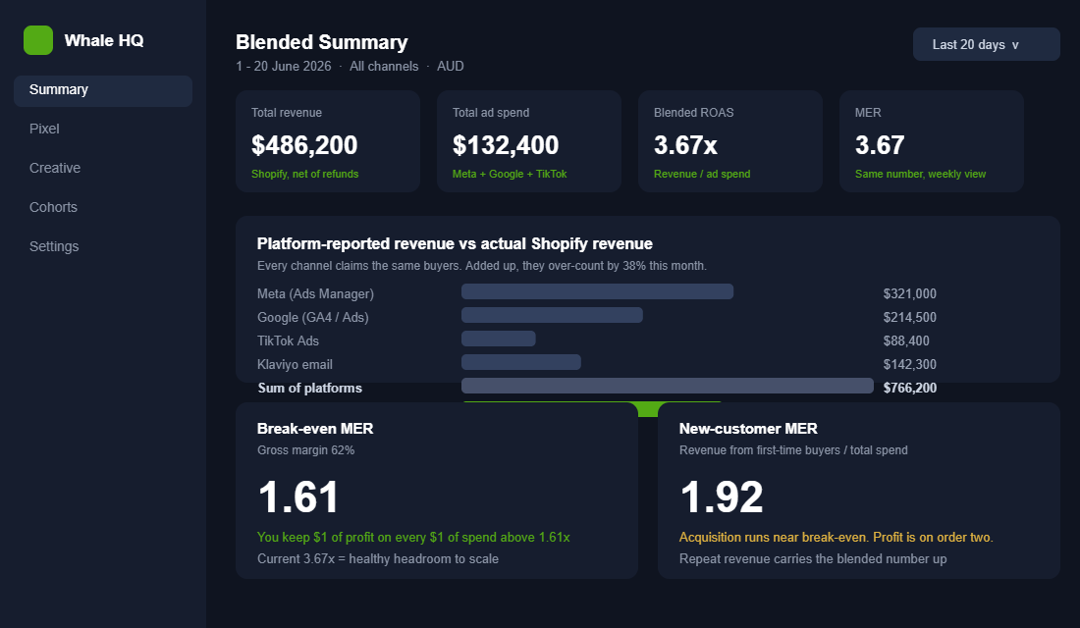1080x628 pixels.
Task: Click the first-time buyers / total spend subtitle
Action: pos(793,450)
